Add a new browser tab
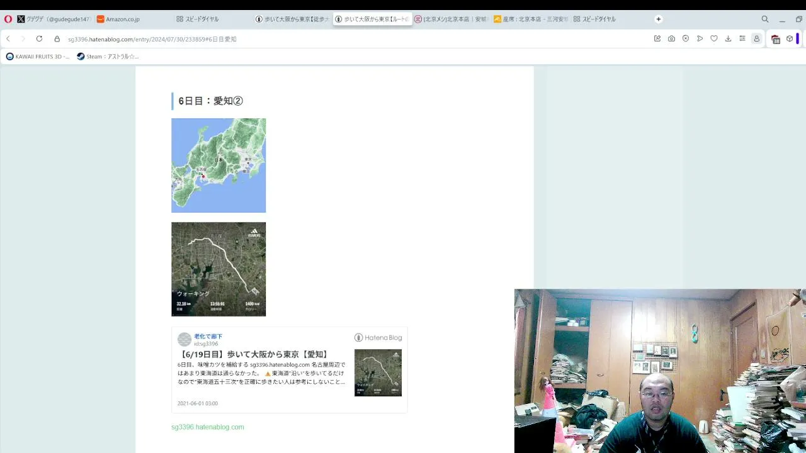The height and width of the screenshot is (453, 806). click(659, 19)
